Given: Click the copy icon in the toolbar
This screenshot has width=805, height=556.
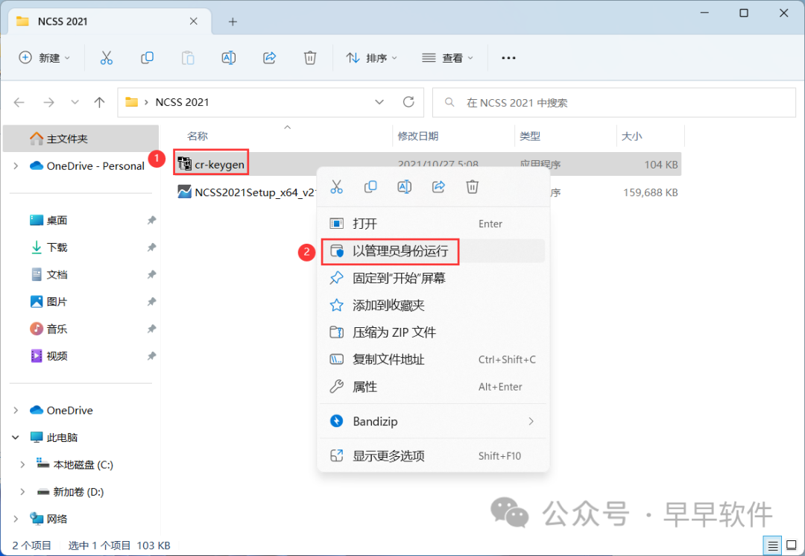Looking at the screenshot, I should (148, 57).
